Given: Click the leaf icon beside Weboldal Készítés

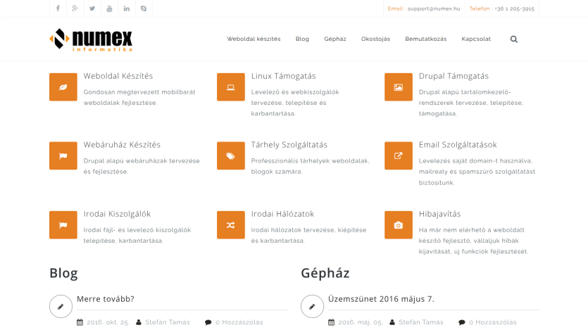Looking at the screenshot, I should [x=63, y=87].
